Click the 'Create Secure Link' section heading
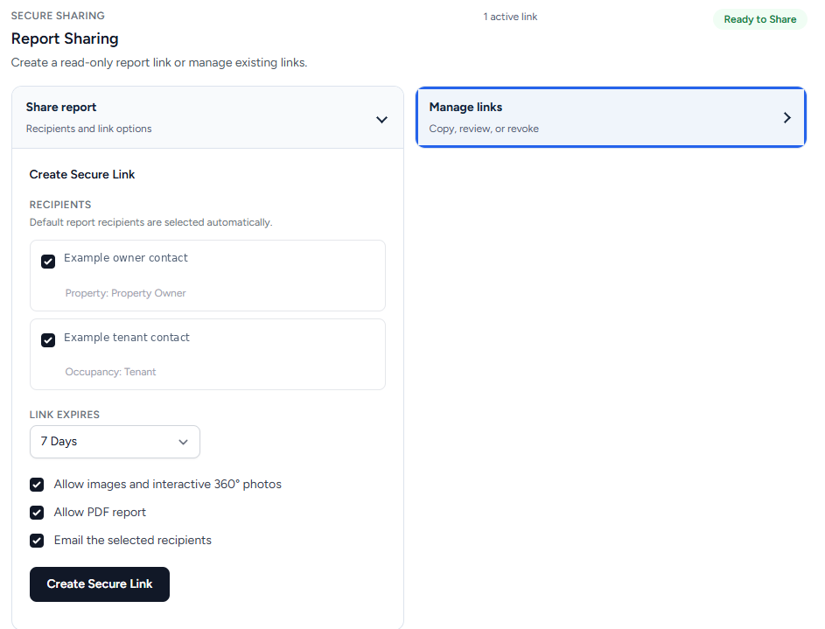The width and height of the screenshot is (825, 629). [82, 175]
